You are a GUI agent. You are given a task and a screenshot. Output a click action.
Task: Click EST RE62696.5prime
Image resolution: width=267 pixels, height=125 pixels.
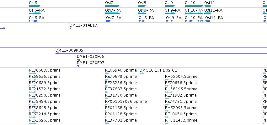pos(33,123)
